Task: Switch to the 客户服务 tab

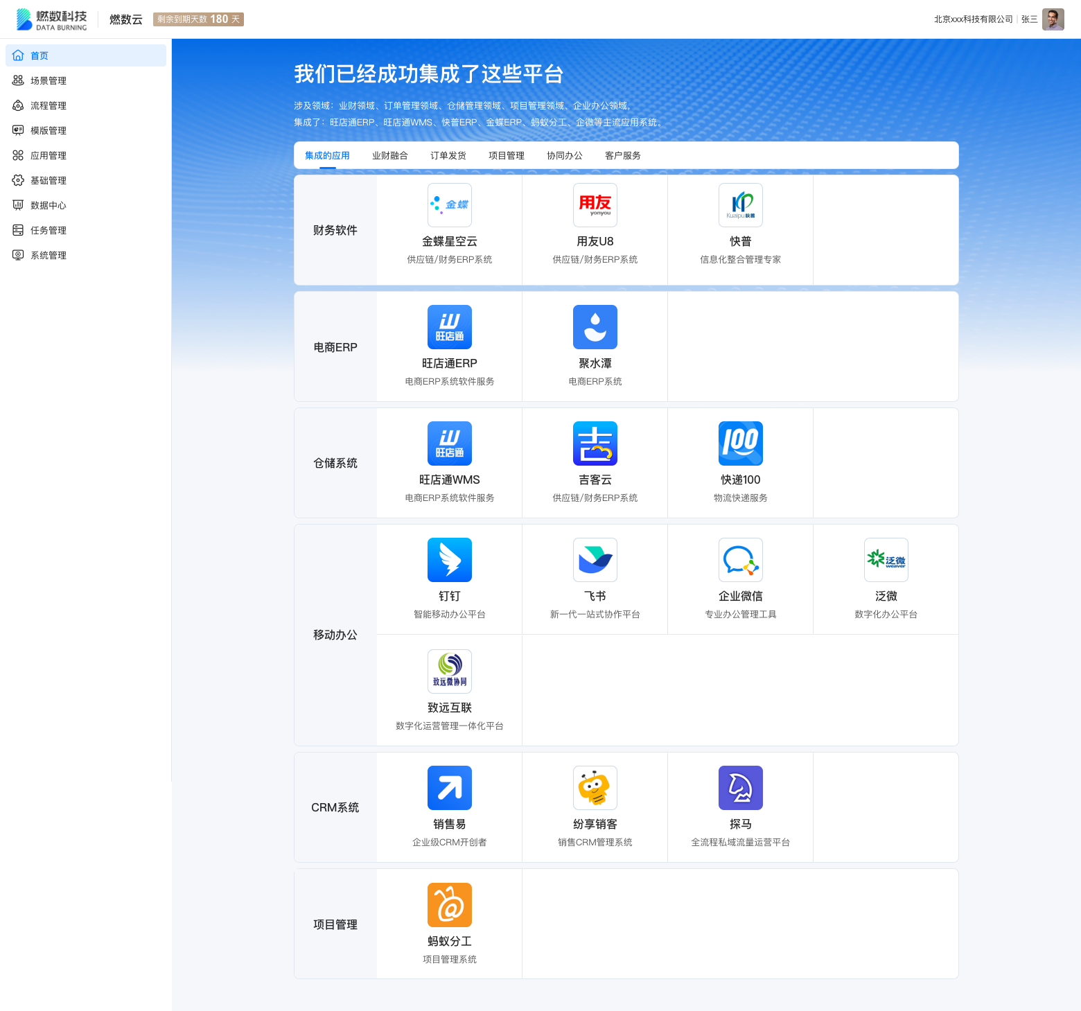Action: tap(623, 156)
